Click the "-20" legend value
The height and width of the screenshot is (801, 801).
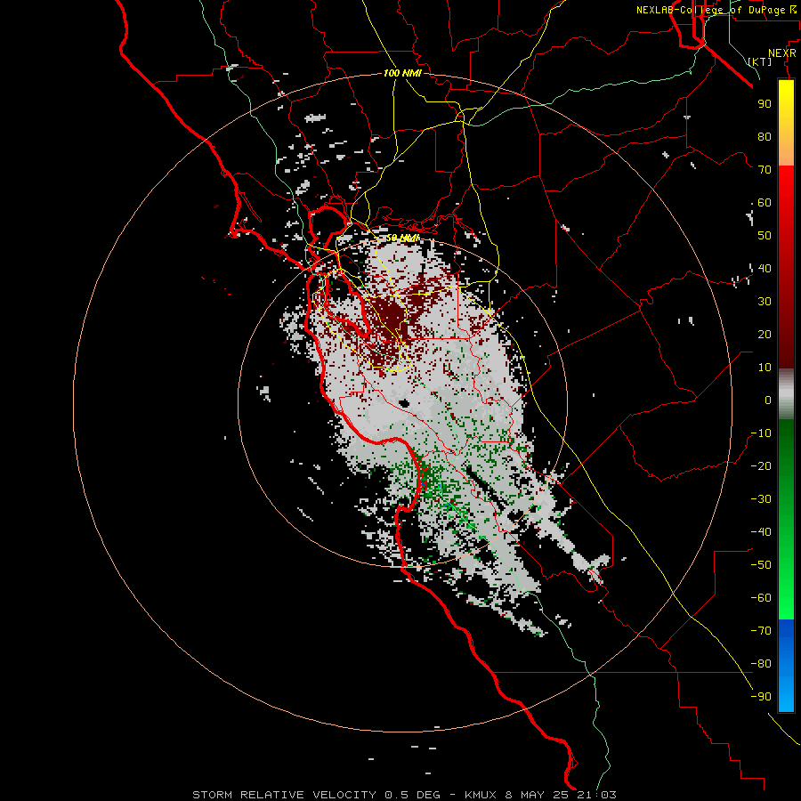[761, 465]
